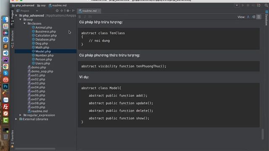Open FileZilla from the dock

point(5,107)
